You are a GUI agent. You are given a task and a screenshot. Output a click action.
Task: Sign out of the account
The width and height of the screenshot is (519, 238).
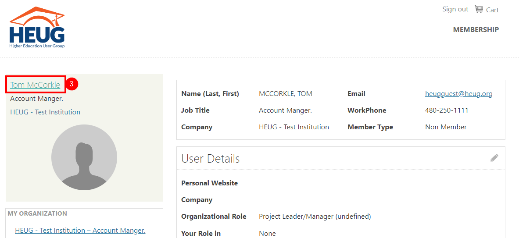coord(455,9)
